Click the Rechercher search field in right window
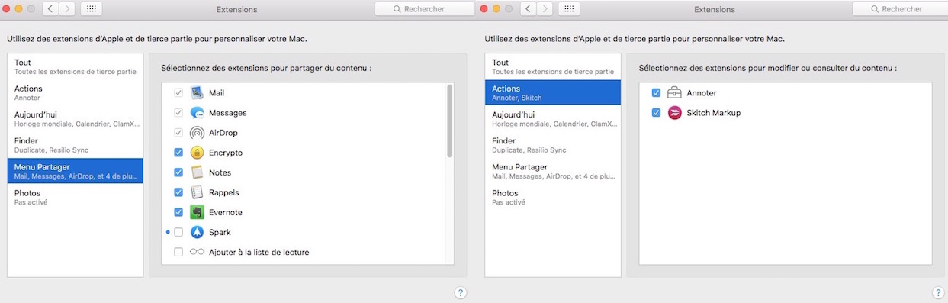The height and width of the screenshot is (303, 948). (x=900, y=9)
